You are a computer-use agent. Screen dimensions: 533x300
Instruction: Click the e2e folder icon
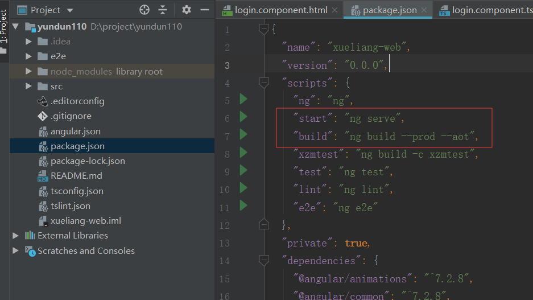43,56
